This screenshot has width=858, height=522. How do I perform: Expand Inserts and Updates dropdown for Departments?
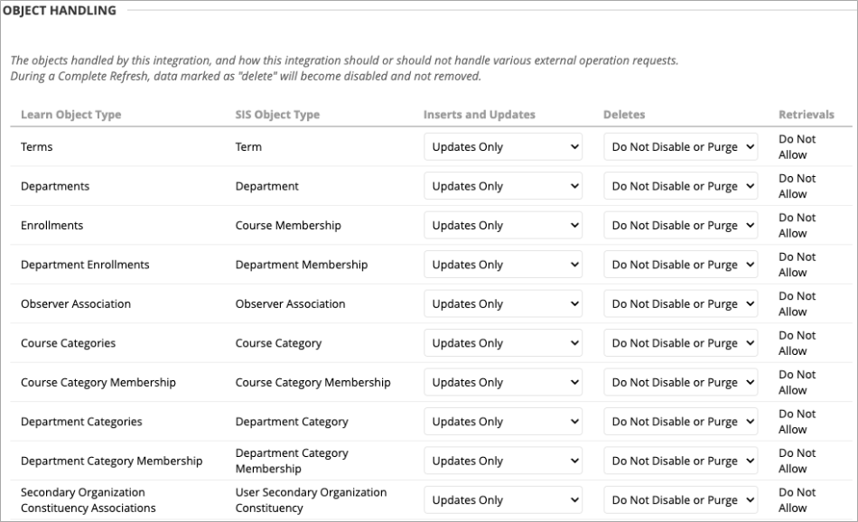pyautogui.click(x=503, y=186)
